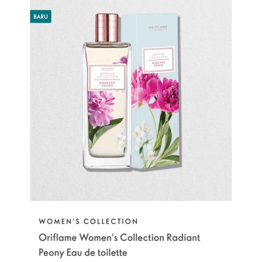Click the BARU badge on product image
The image size is (262, 262).
pos(41,17)
